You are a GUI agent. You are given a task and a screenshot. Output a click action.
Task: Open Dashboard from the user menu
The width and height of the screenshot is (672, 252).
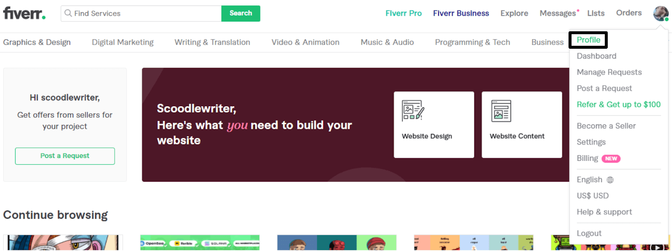click(x=596, y=56)
